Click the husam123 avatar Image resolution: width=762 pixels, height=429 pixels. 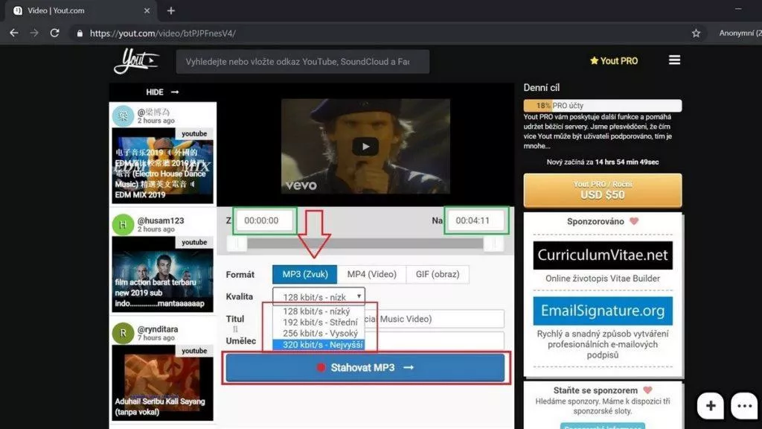[123, 225]
